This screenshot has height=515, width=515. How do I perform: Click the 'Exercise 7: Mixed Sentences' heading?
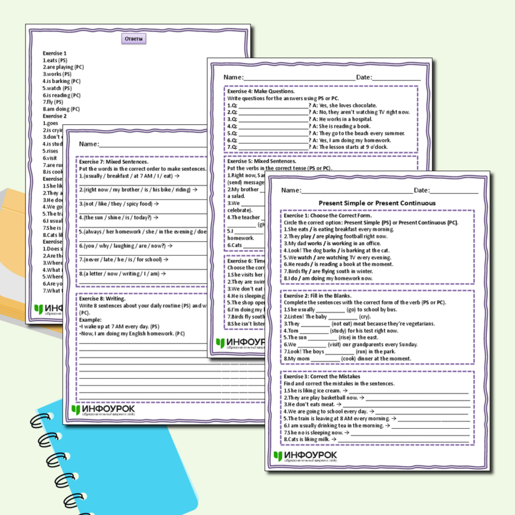coord(114,162)
